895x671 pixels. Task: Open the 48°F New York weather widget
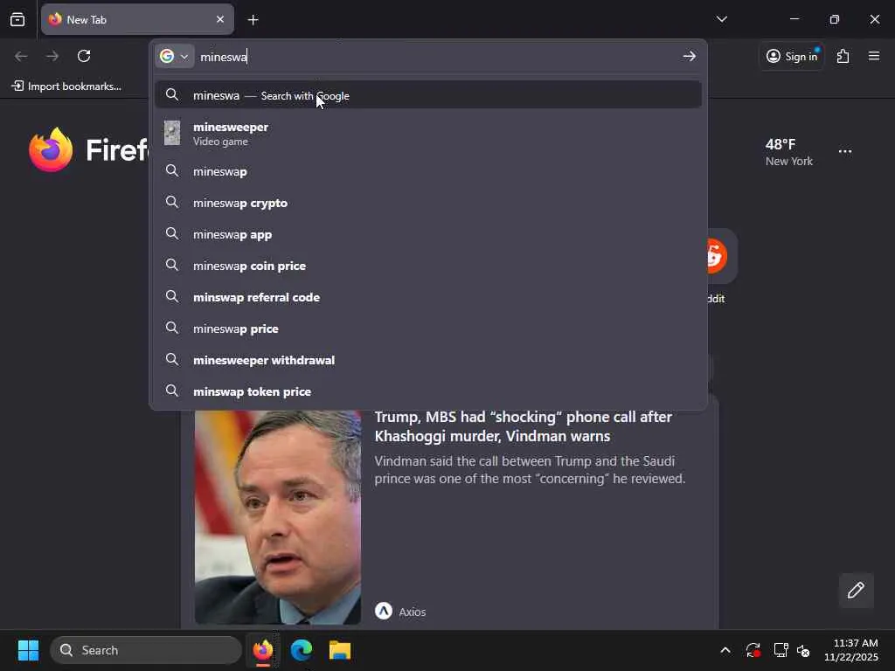click(x=789, y=152)
